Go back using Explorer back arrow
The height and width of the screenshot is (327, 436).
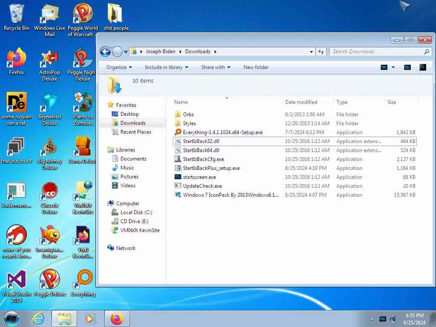(106, 52)
